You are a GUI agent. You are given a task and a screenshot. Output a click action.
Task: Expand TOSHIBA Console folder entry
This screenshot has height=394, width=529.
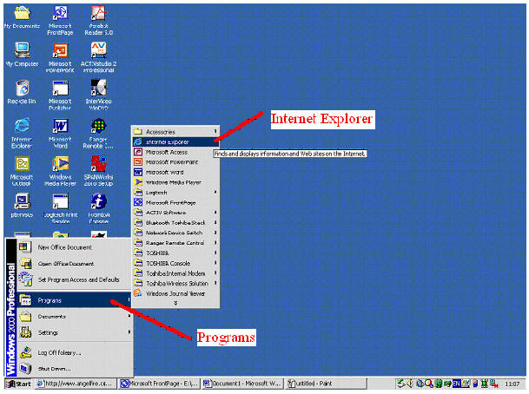point(175,263)
